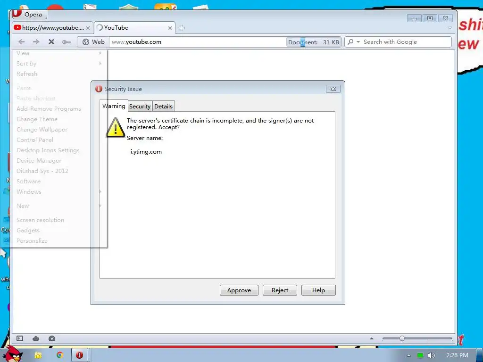Toggle Opera Turbo speedometer icon
Viewport: 483px width, 362px height.
pos(52,338)
